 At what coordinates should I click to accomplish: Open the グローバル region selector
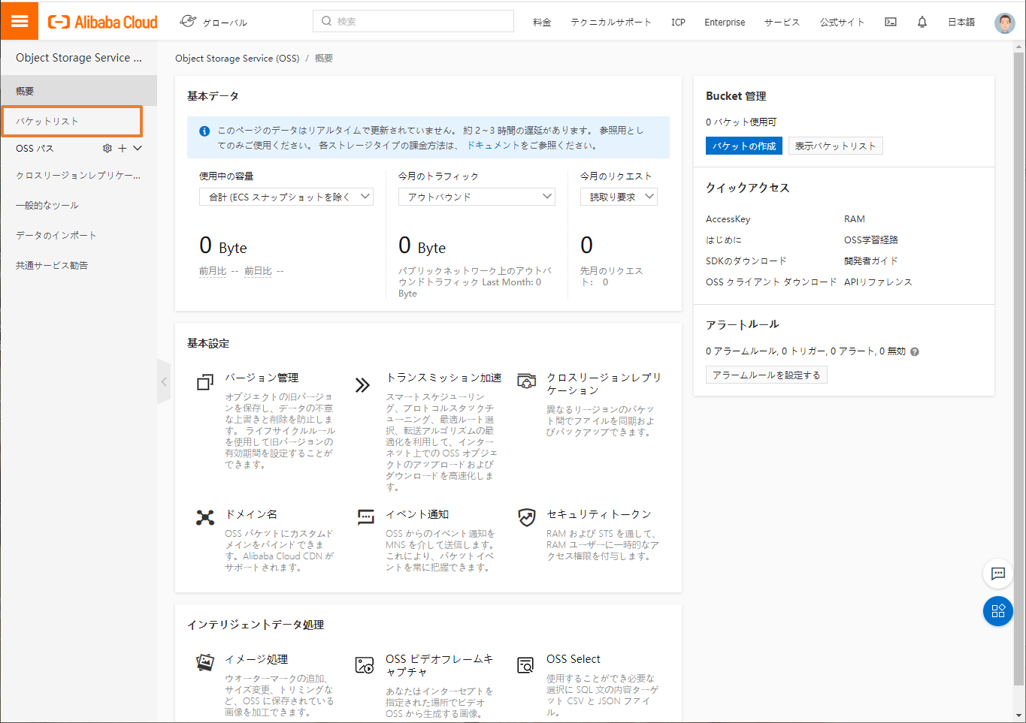[214, 22]
